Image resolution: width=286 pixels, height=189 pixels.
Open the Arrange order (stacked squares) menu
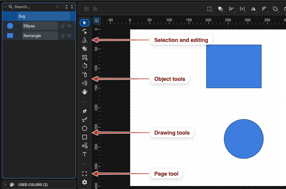[221, 9]
